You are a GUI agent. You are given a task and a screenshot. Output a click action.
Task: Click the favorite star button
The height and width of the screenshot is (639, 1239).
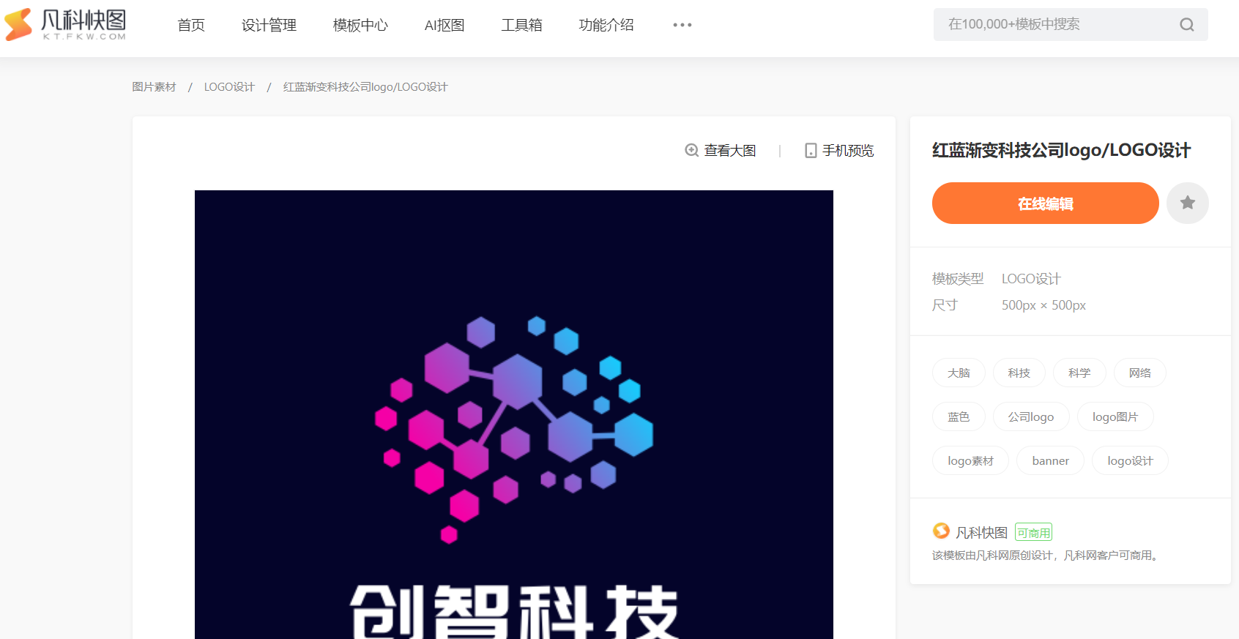1187,203
